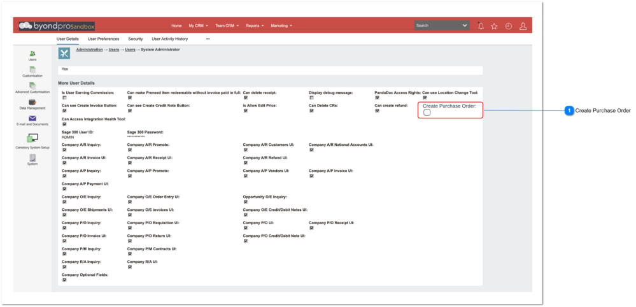Enable the Create Purchase Order checkbox

click(x=427, y=112)
